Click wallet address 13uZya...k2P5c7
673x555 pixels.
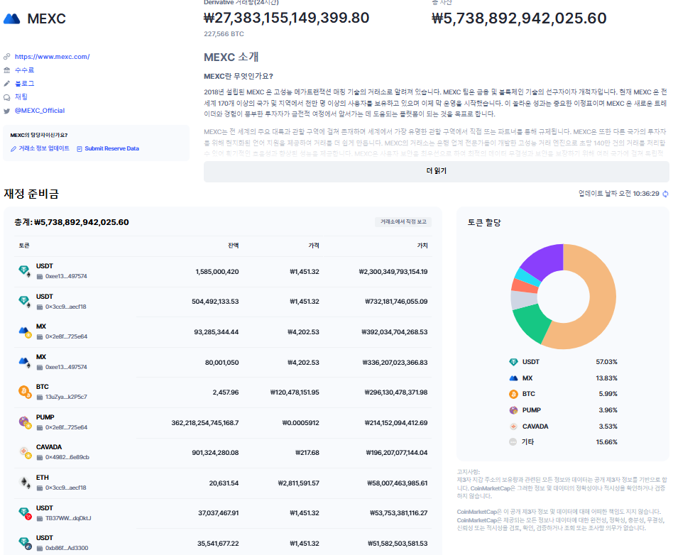pyautogui.click(x=66, y=397)
